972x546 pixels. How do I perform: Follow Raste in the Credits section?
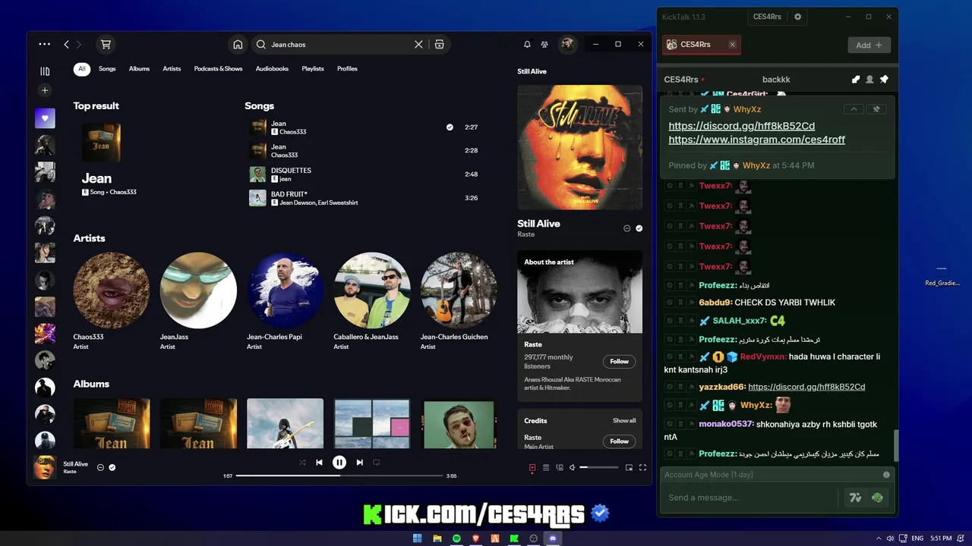[x=619, y=441]
